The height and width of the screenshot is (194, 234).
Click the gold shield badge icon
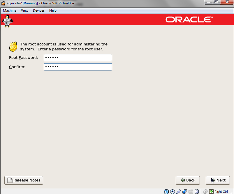click(x=13, y=47)
